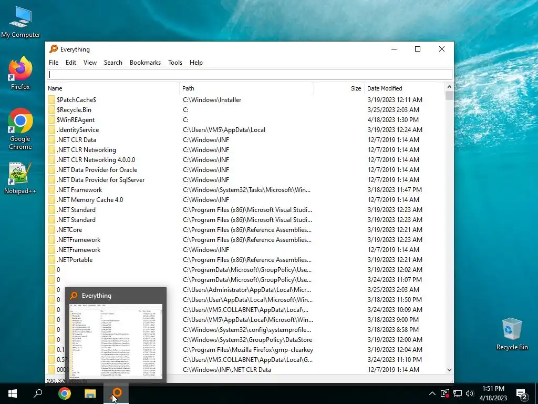The height and width of the screenshot is (404, 538).
Task: Click the Everything app icon in title bar
Action: click(x=54, y=49)
